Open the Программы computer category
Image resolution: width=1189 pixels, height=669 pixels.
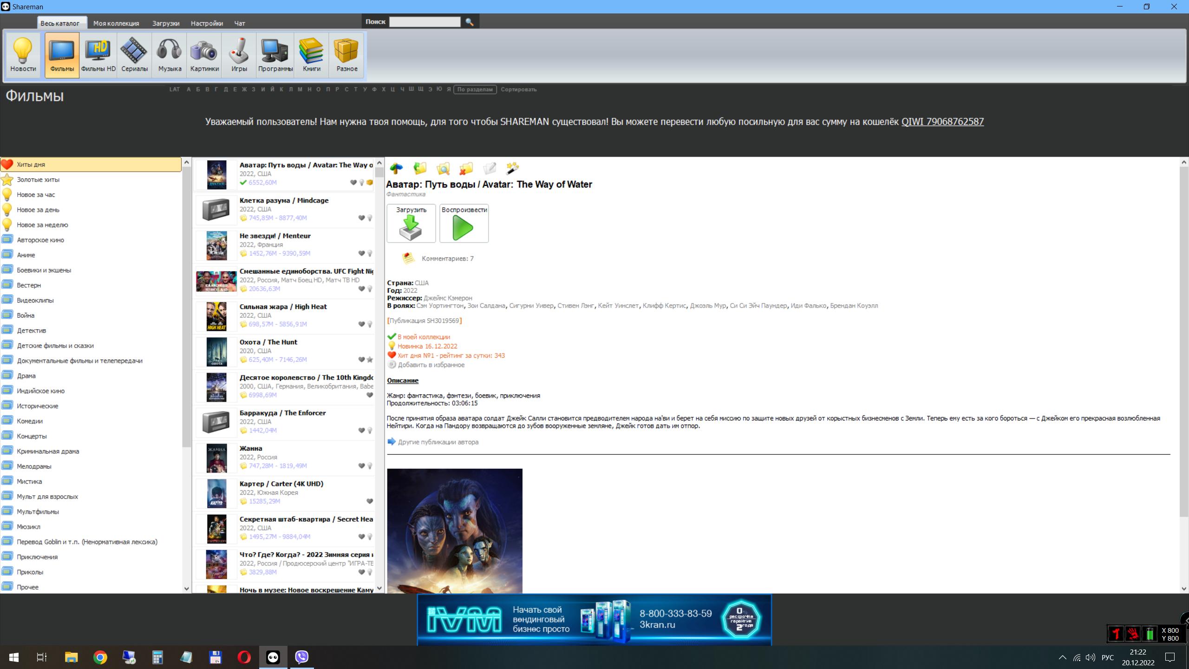[275, 55]
